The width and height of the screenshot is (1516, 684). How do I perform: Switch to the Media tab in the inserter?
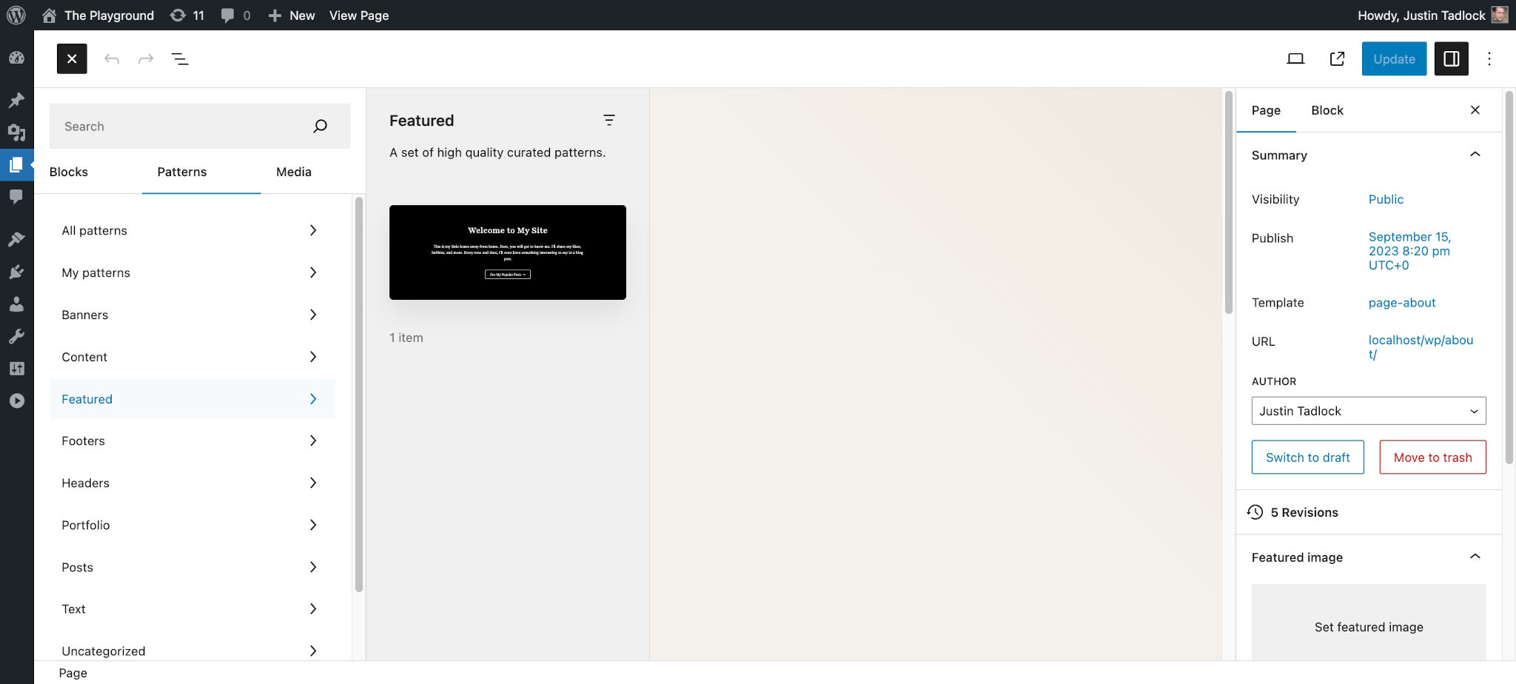[x=293, y=172]
